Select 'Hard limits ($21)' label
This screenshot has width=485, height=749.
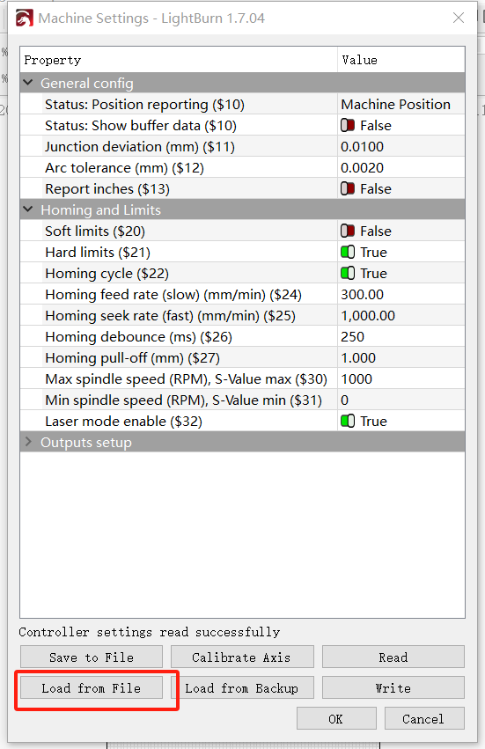tap(98, 253)
